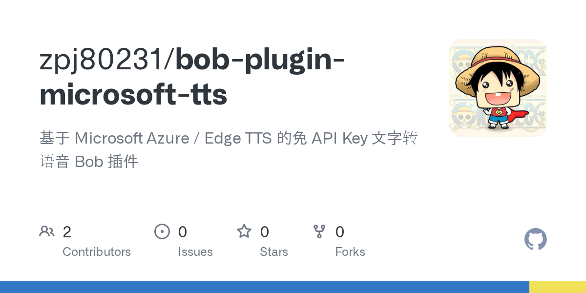This screenshot has width=586, height=293.
Task: Click the contributors count 2
Action: pyautogui.click(x=67, y=232)
